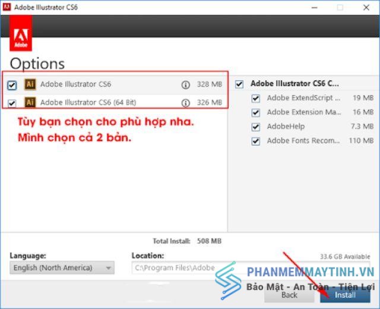Uncheck the Adobe ExtendScript component checkbox
The image size is (380, 309).
point(256,99)
